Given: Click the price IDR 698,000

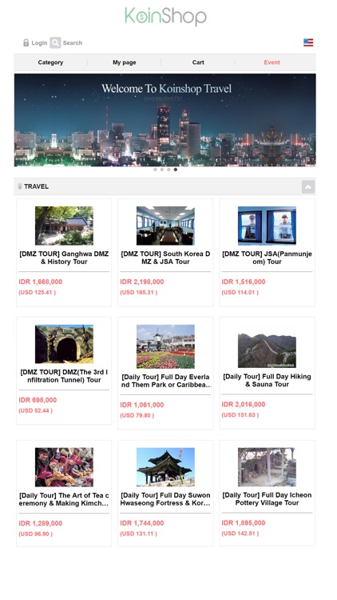Looking at the screenshot, I should [x=38, y=400].
